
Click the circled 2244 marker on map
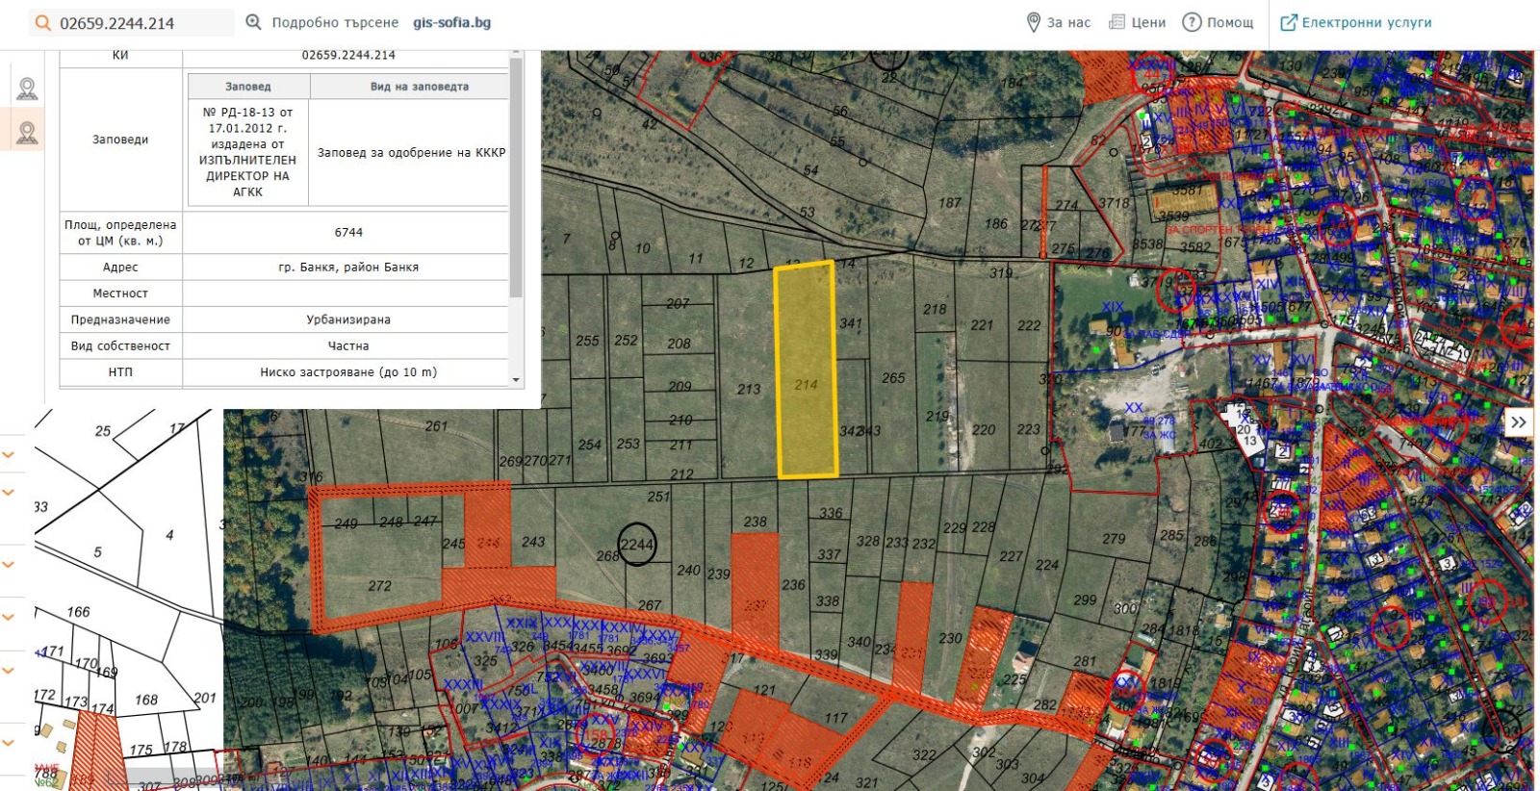[x=636, y=545]
